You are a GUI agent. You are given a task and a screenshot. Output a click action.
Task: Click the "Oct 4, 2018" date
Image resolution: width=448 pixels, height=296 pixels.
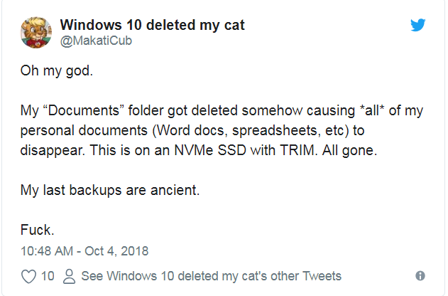[116, 250]
